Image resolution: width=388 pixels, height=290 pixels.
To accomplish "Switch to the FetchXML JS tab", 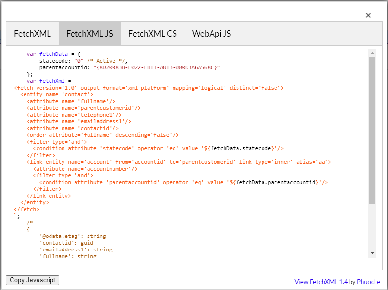I will pyautogui.click(x=89, y=34).
